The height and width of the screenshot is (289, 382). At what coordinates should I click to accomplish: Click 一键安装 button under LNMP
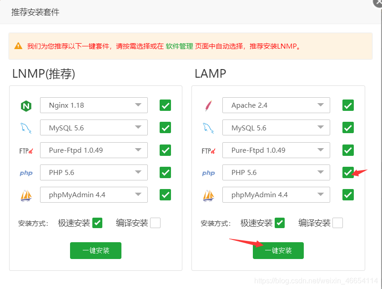tap(96, 250)
